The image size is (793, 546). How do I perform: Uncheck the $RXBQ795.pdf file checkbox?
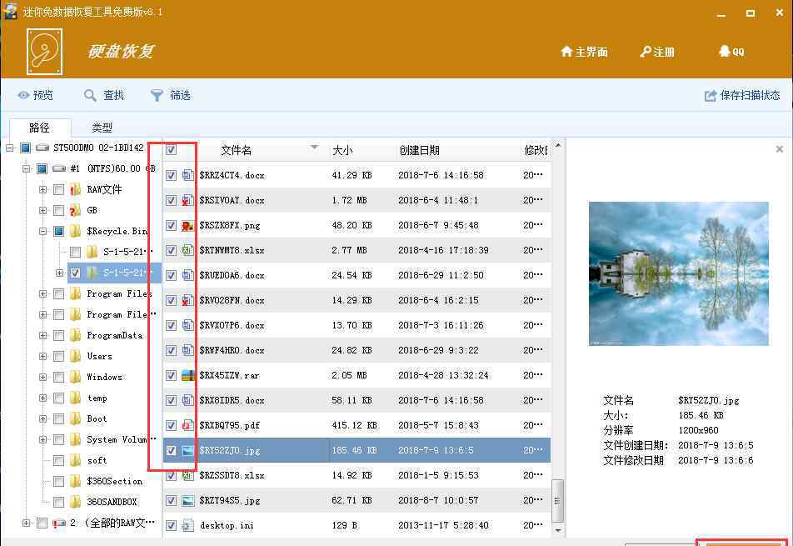(x=171, y=425)
